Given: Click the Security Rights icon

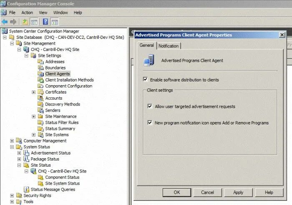Looking at the screenshot, I should tap(19, 195).
